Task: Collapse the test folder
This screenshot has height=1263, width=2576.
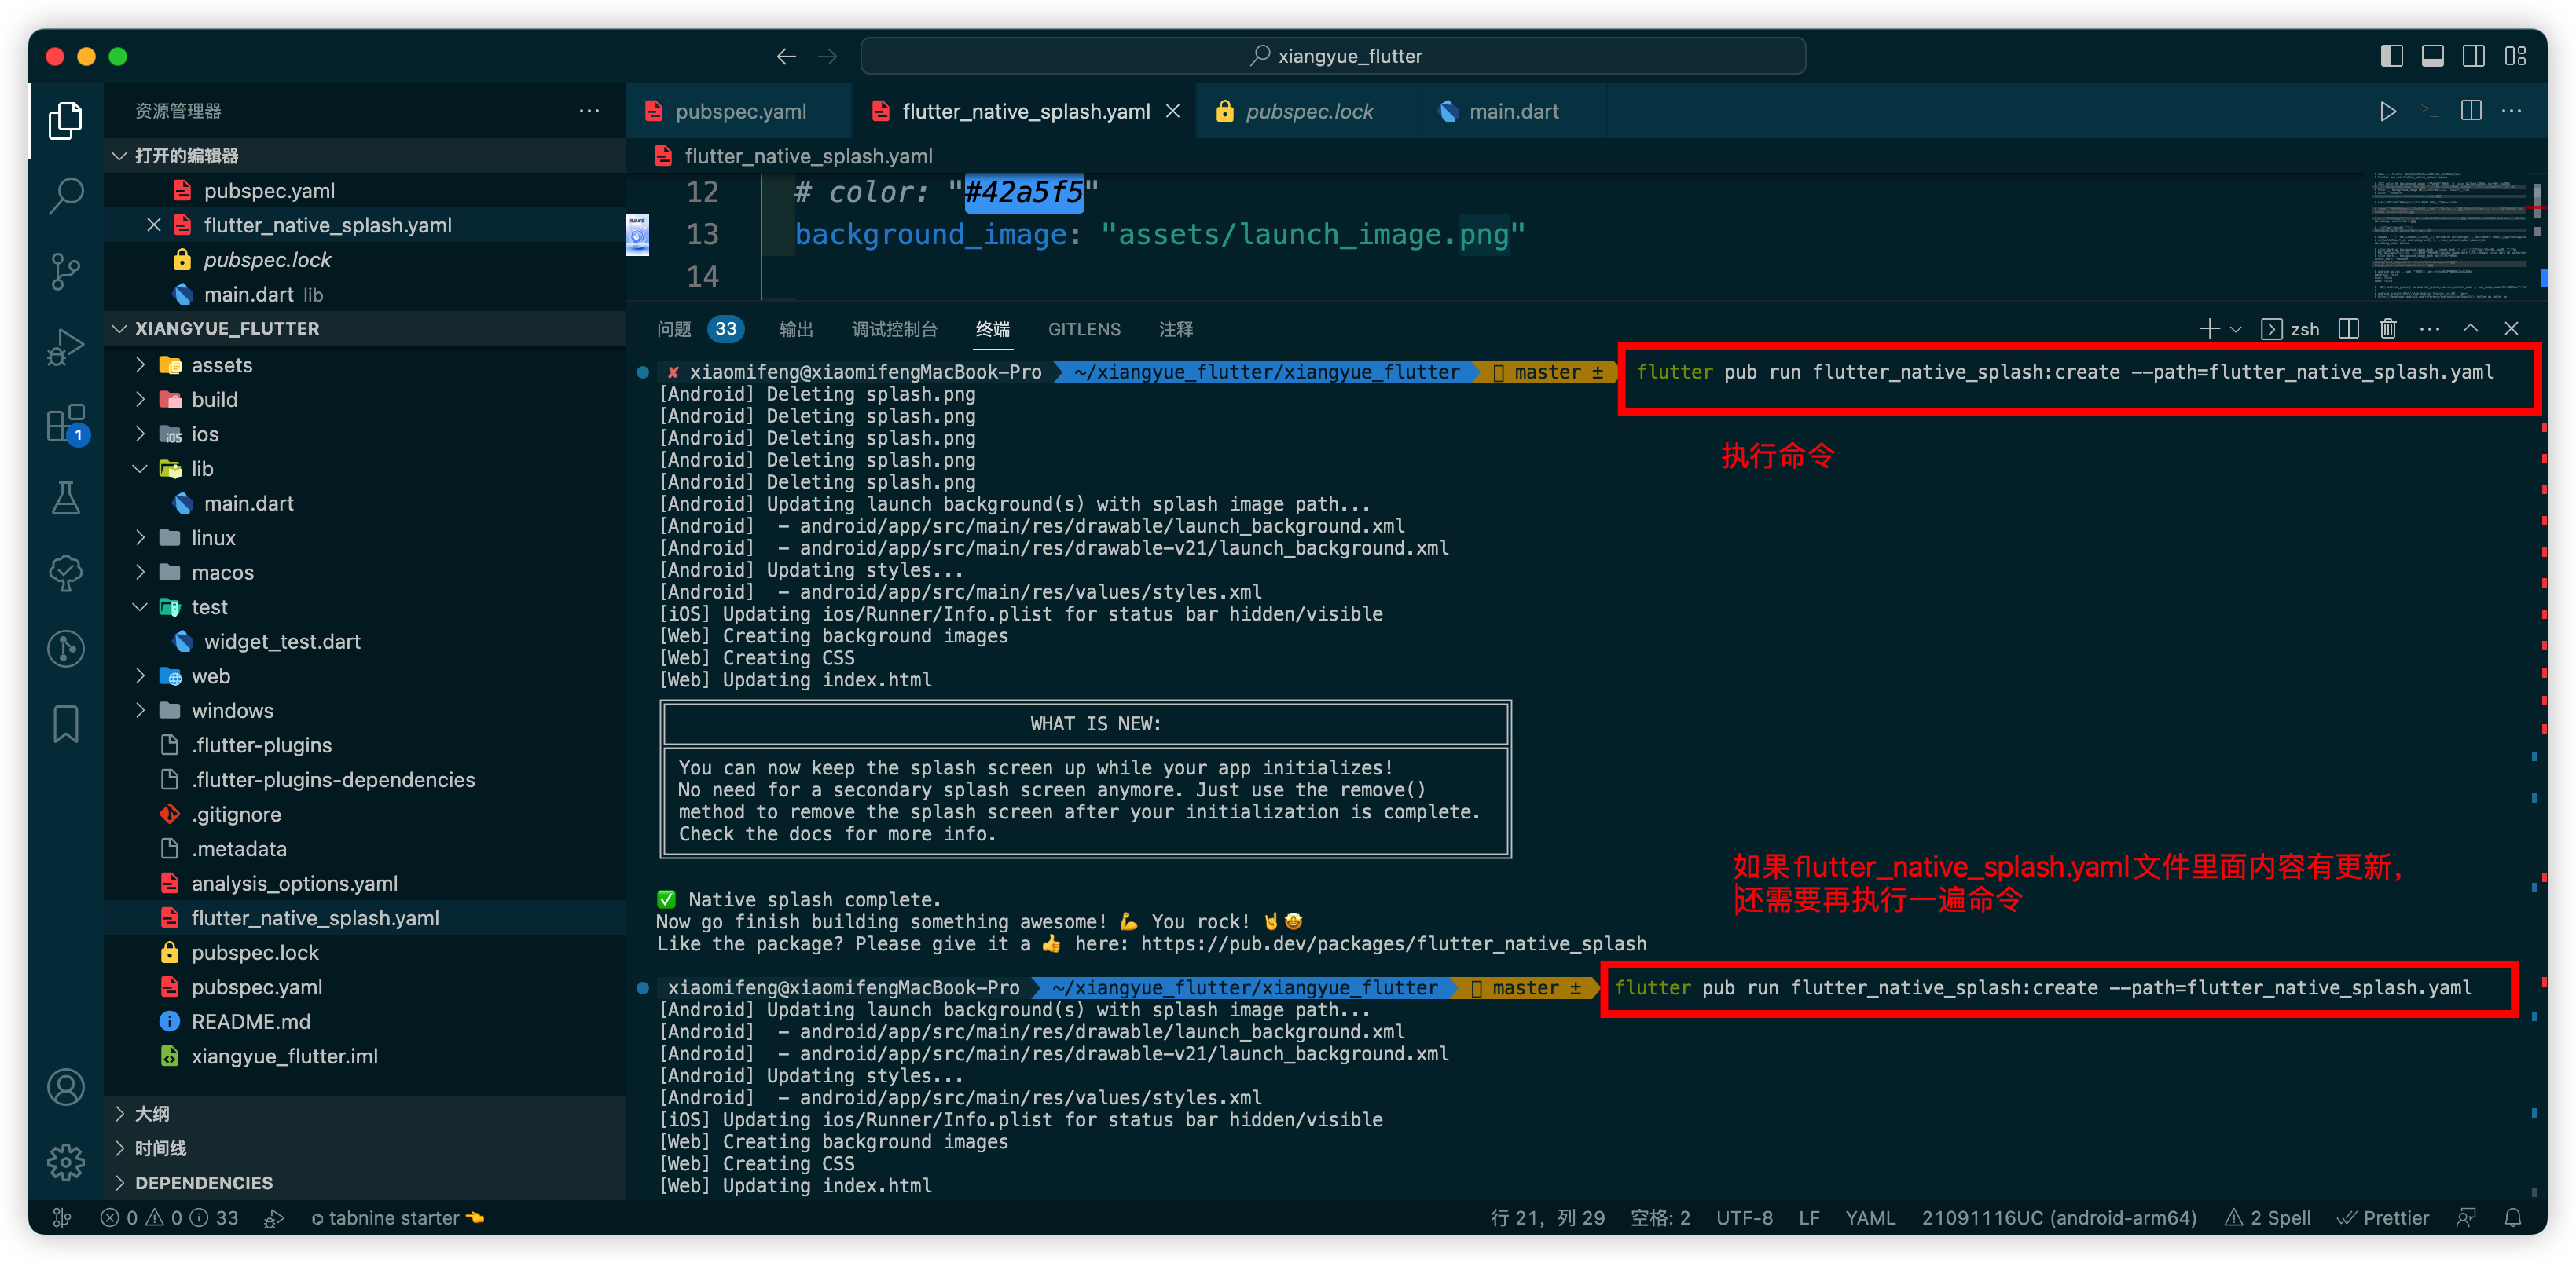Action: tap(365, 606)
